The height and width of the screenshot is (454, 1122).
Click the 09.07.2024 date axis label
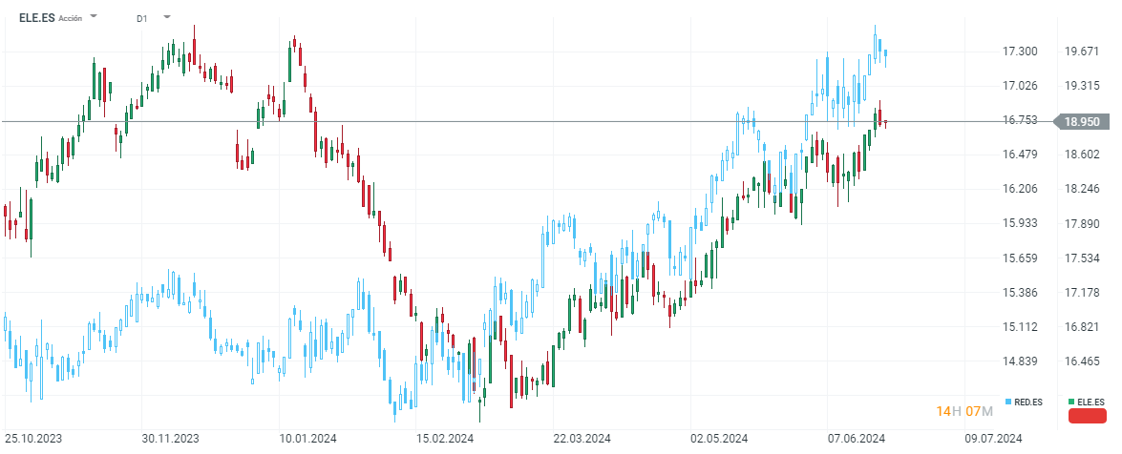[x=994, y=438]
